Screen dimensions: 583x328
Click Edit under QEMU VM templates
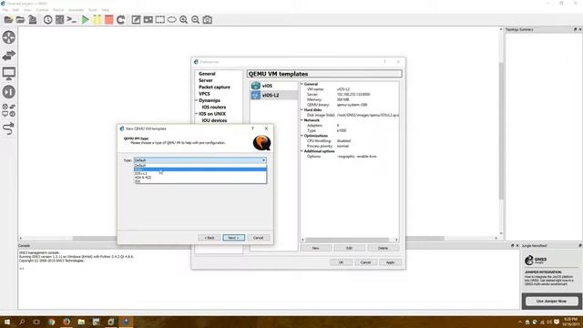point(349,248)
